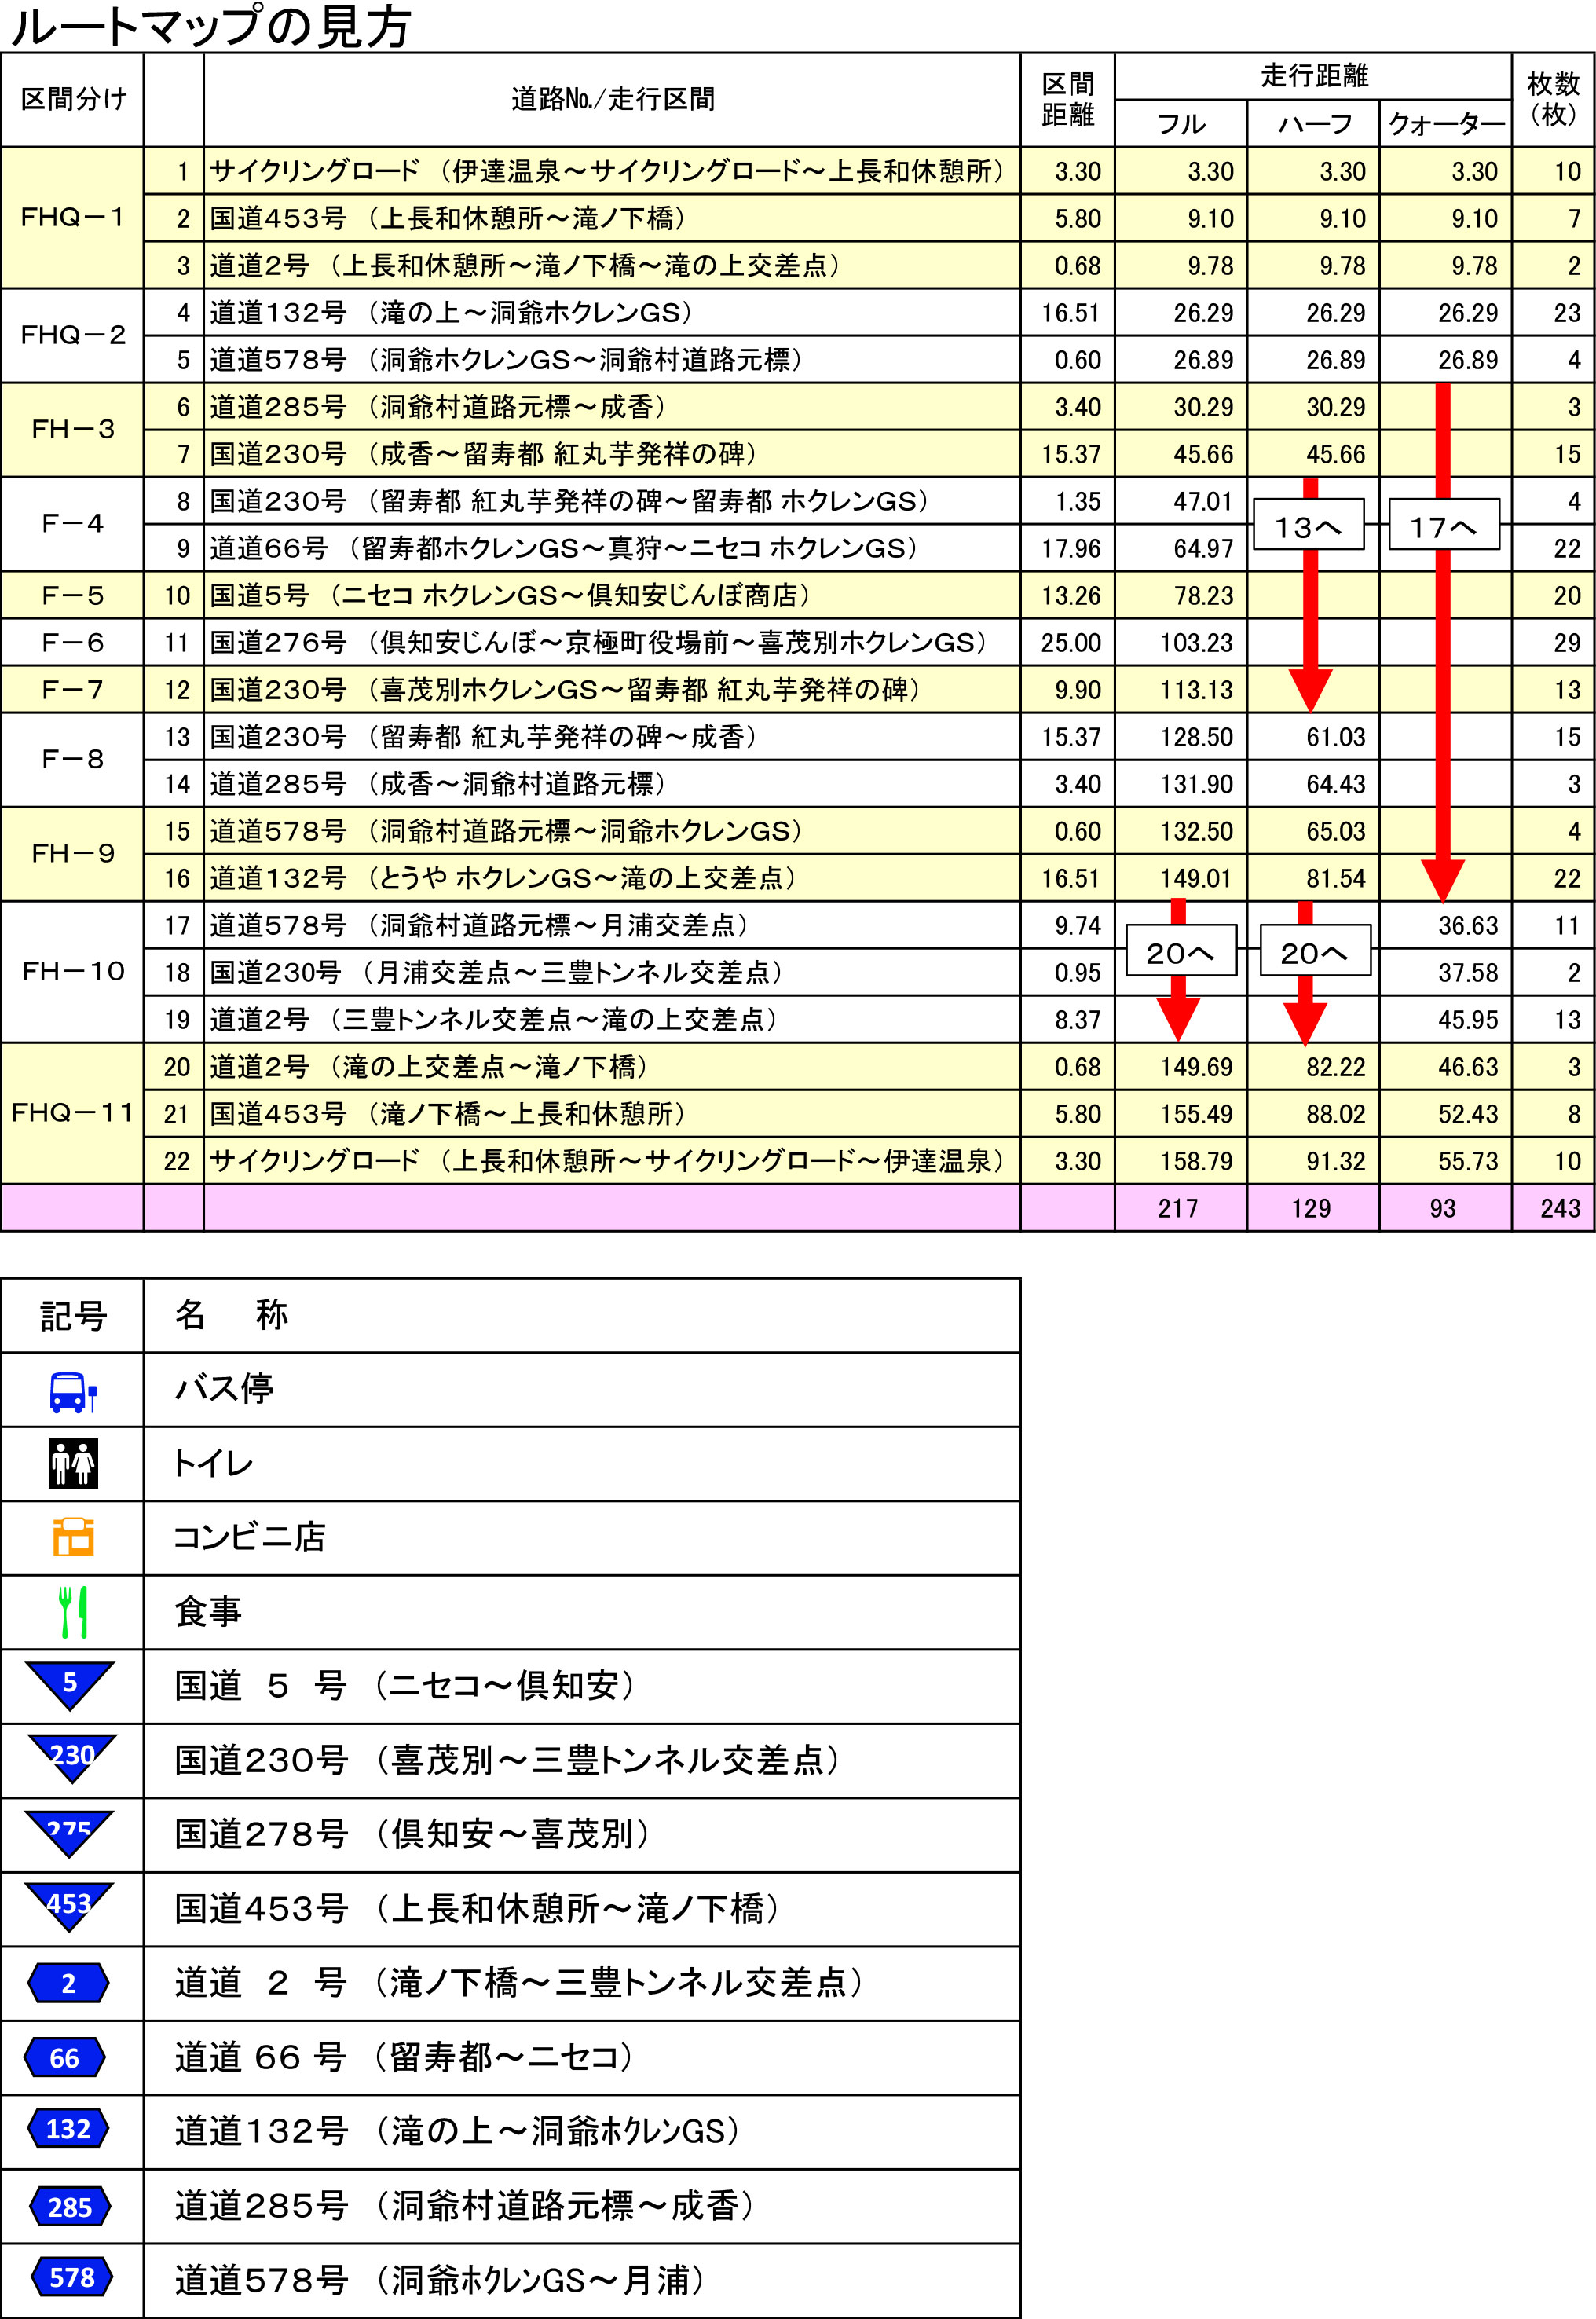The height and width of the screenshot is (2319, 1596).
Task: Click prefectural road 285 hexagon sign
Action: (x=70, y=2207)
